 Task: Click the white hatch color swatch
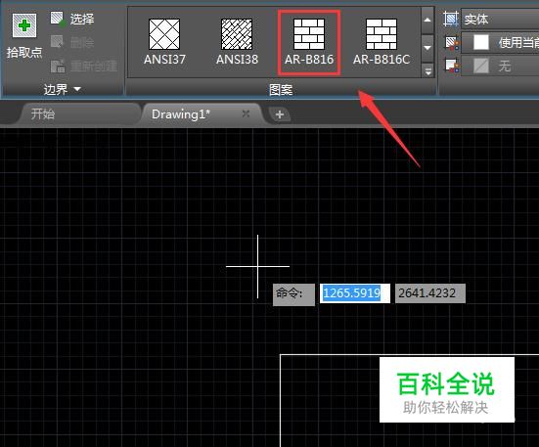click(481, 43)
